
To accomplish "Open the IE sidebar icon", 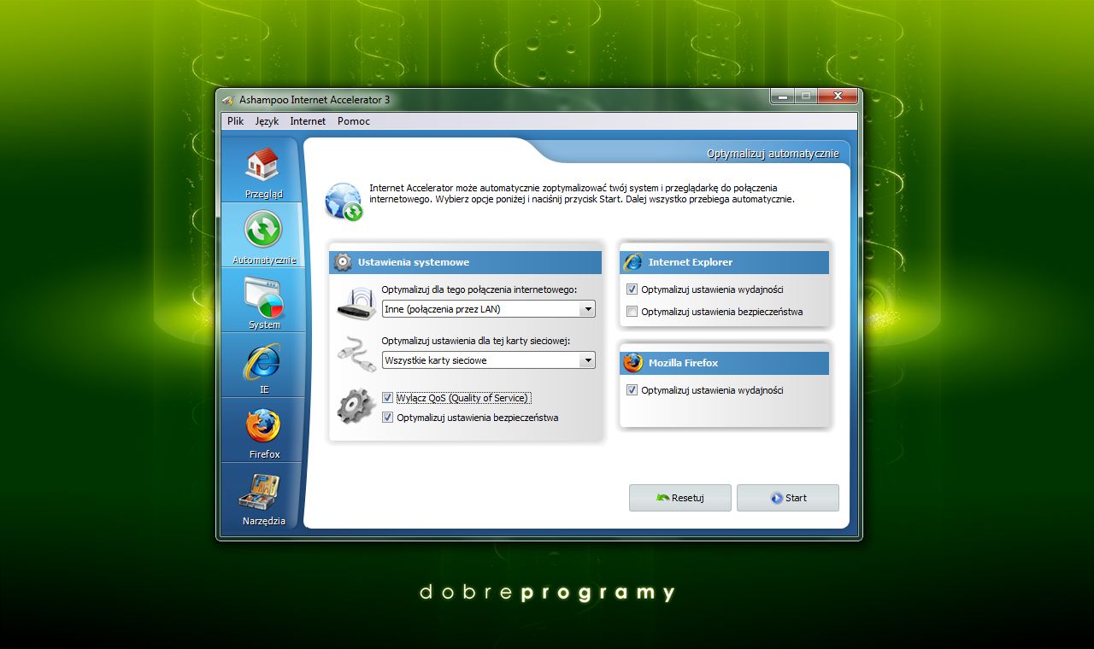I will (x=262, y=362).
